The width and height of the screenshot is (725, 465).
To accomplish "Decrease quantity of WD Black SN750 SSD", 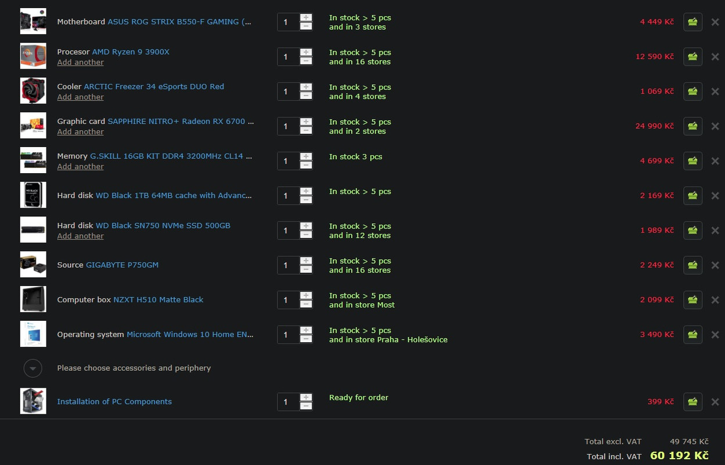I will pyautogui.click(x=306, y=235).
